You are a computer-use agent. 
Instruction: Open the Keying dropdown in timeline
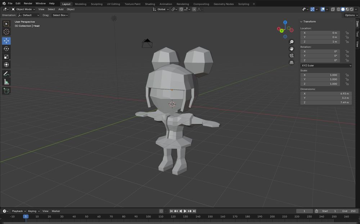(34, 211)
